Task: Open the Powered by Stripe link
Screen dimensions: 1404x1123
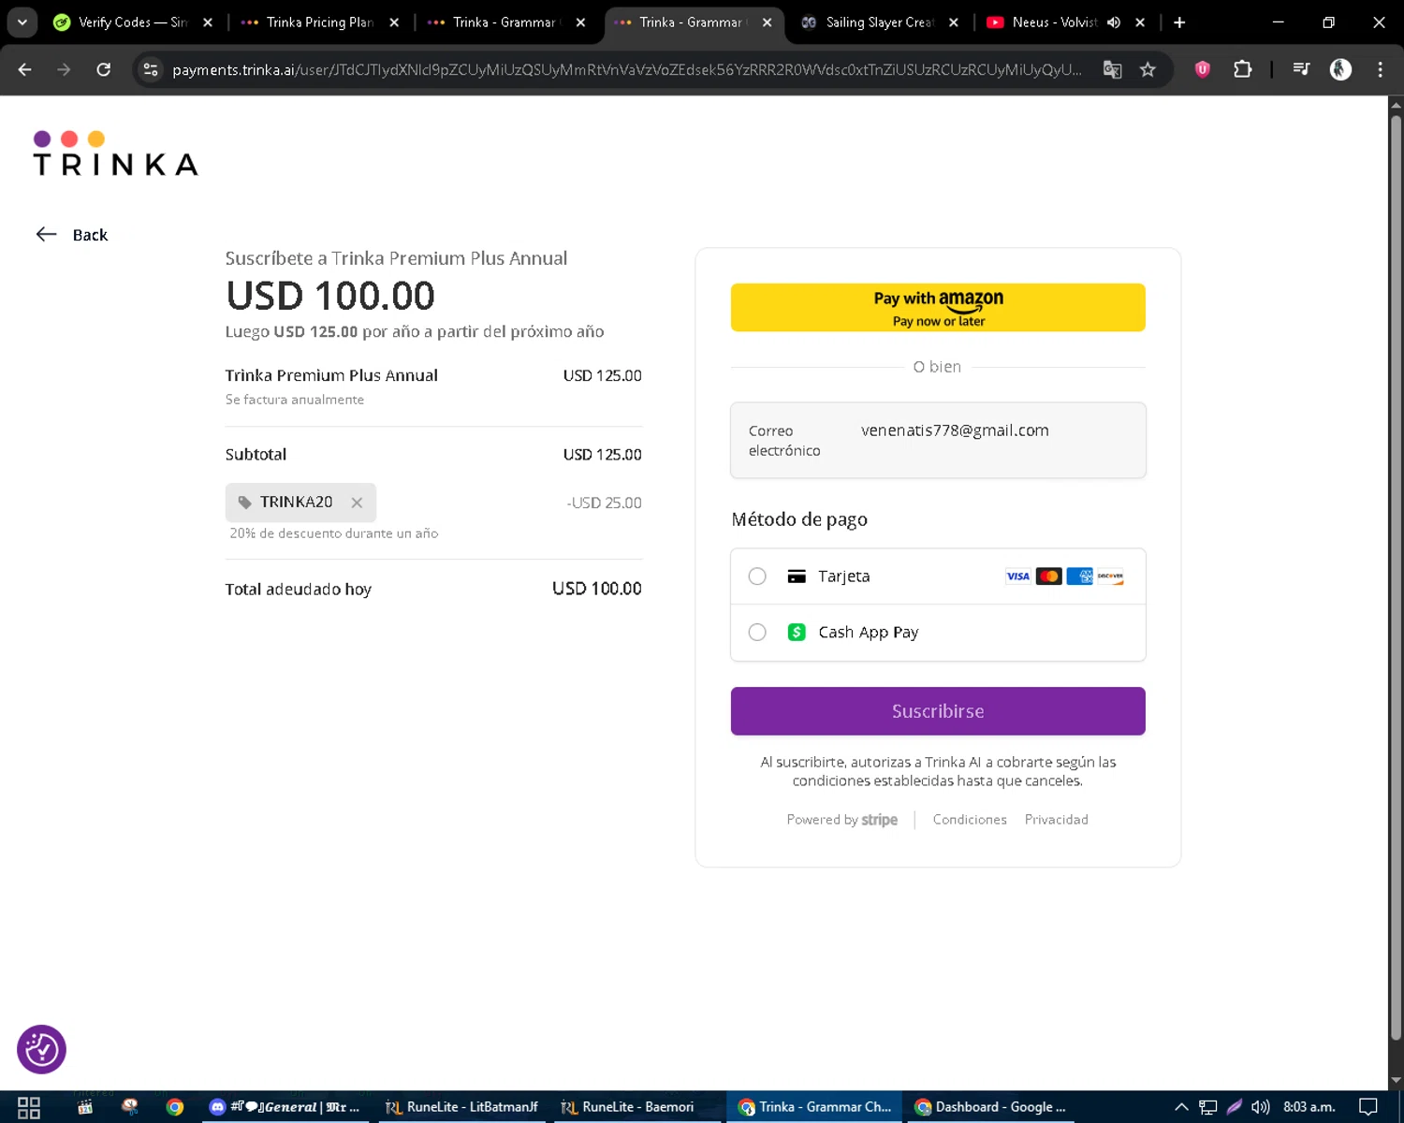Action: 841,820
